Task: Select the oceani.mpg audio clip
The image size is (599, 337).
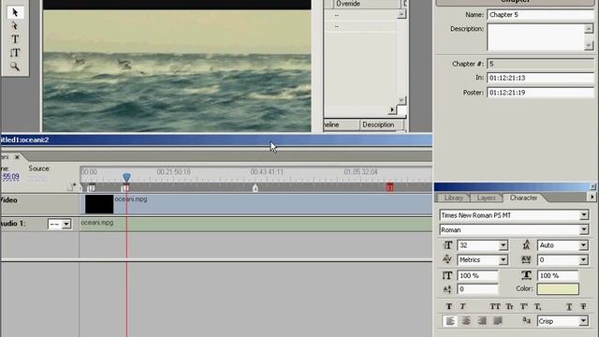Action: click(256, 225)
